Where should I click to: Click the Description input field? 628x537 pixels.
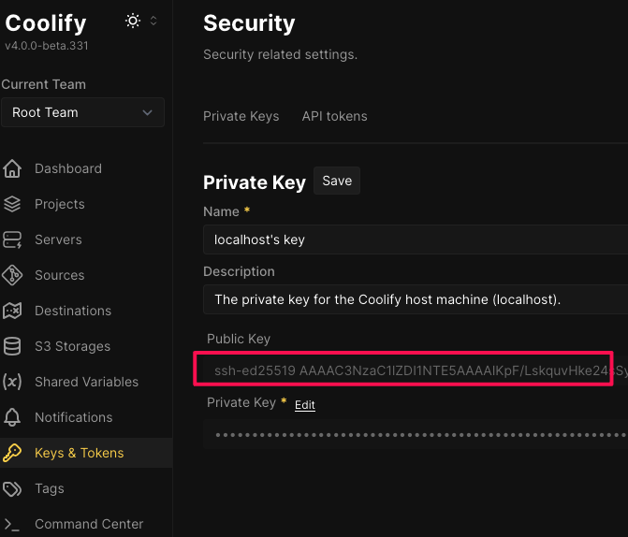pyautogui.click(x=416, y=299)
